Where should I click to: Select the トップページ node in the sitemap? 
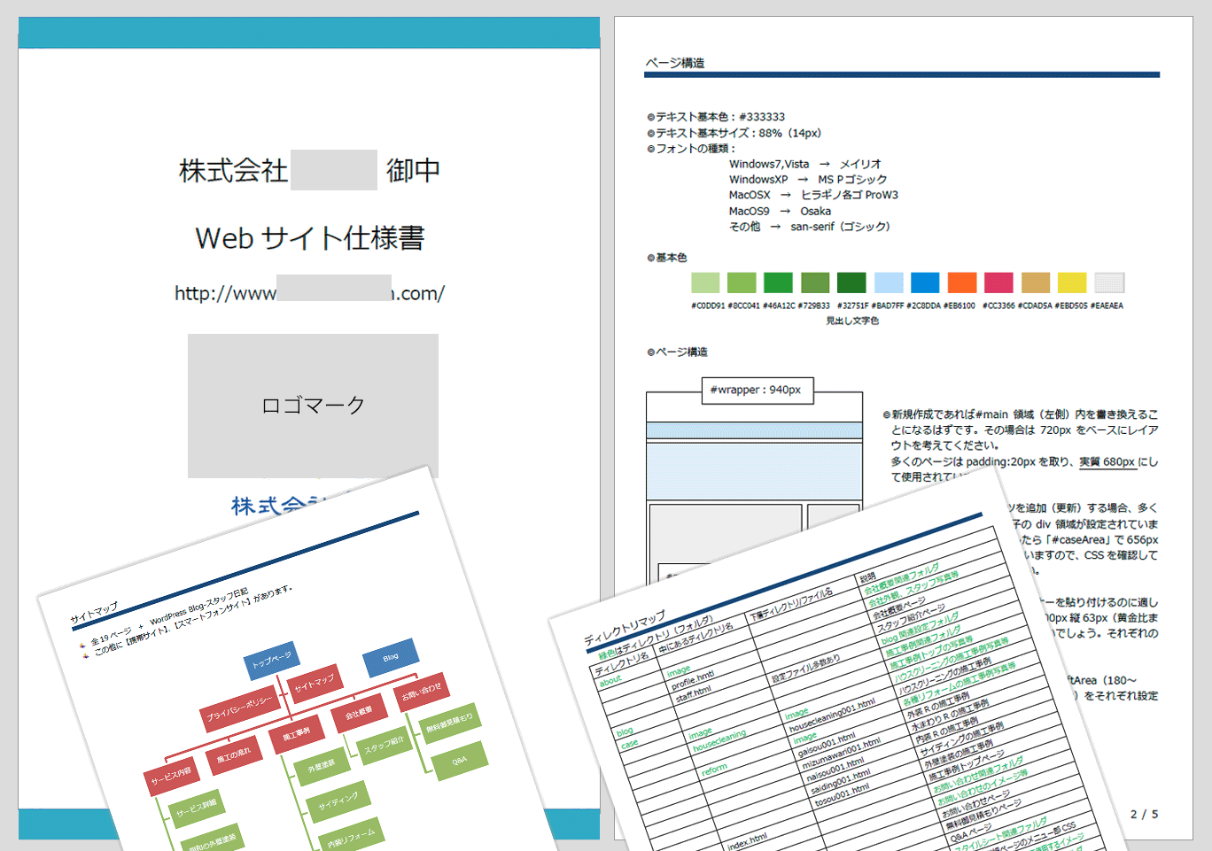point(271,659)
